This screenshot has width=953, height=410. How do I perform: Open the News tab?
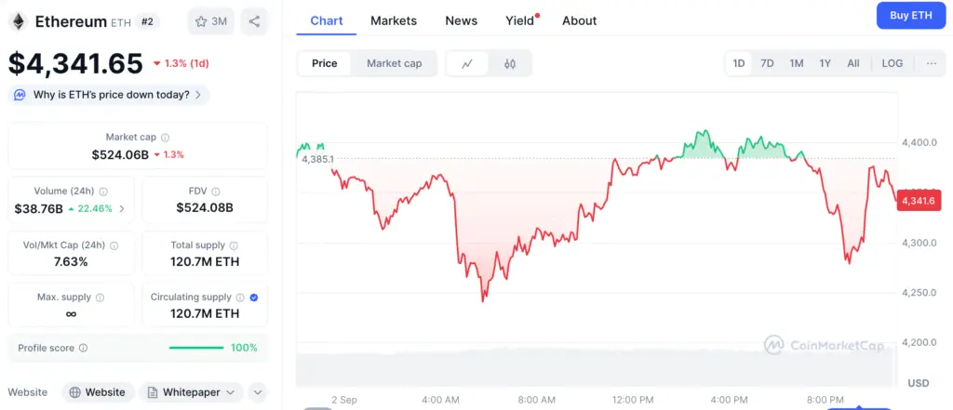tap(462, 20)
